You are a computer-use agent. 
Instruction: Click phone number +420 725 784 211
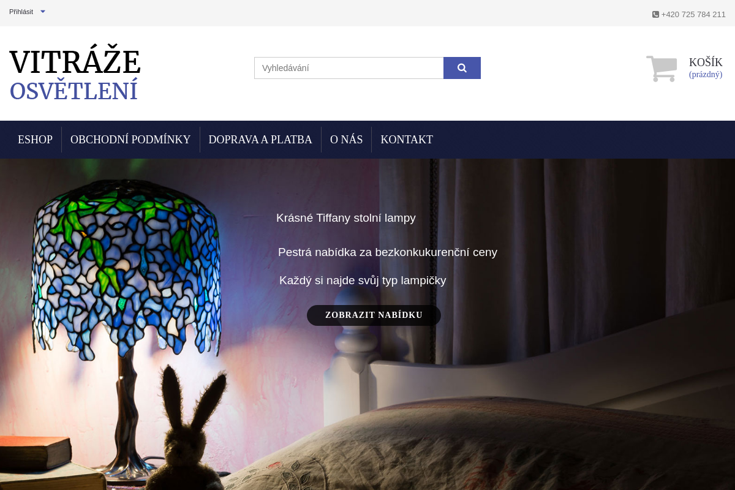693,14
